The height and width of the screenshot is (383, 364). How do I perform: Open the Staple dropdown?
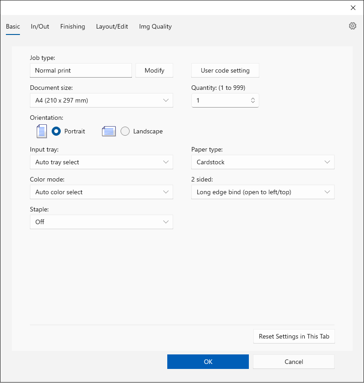tap(101, 222)
